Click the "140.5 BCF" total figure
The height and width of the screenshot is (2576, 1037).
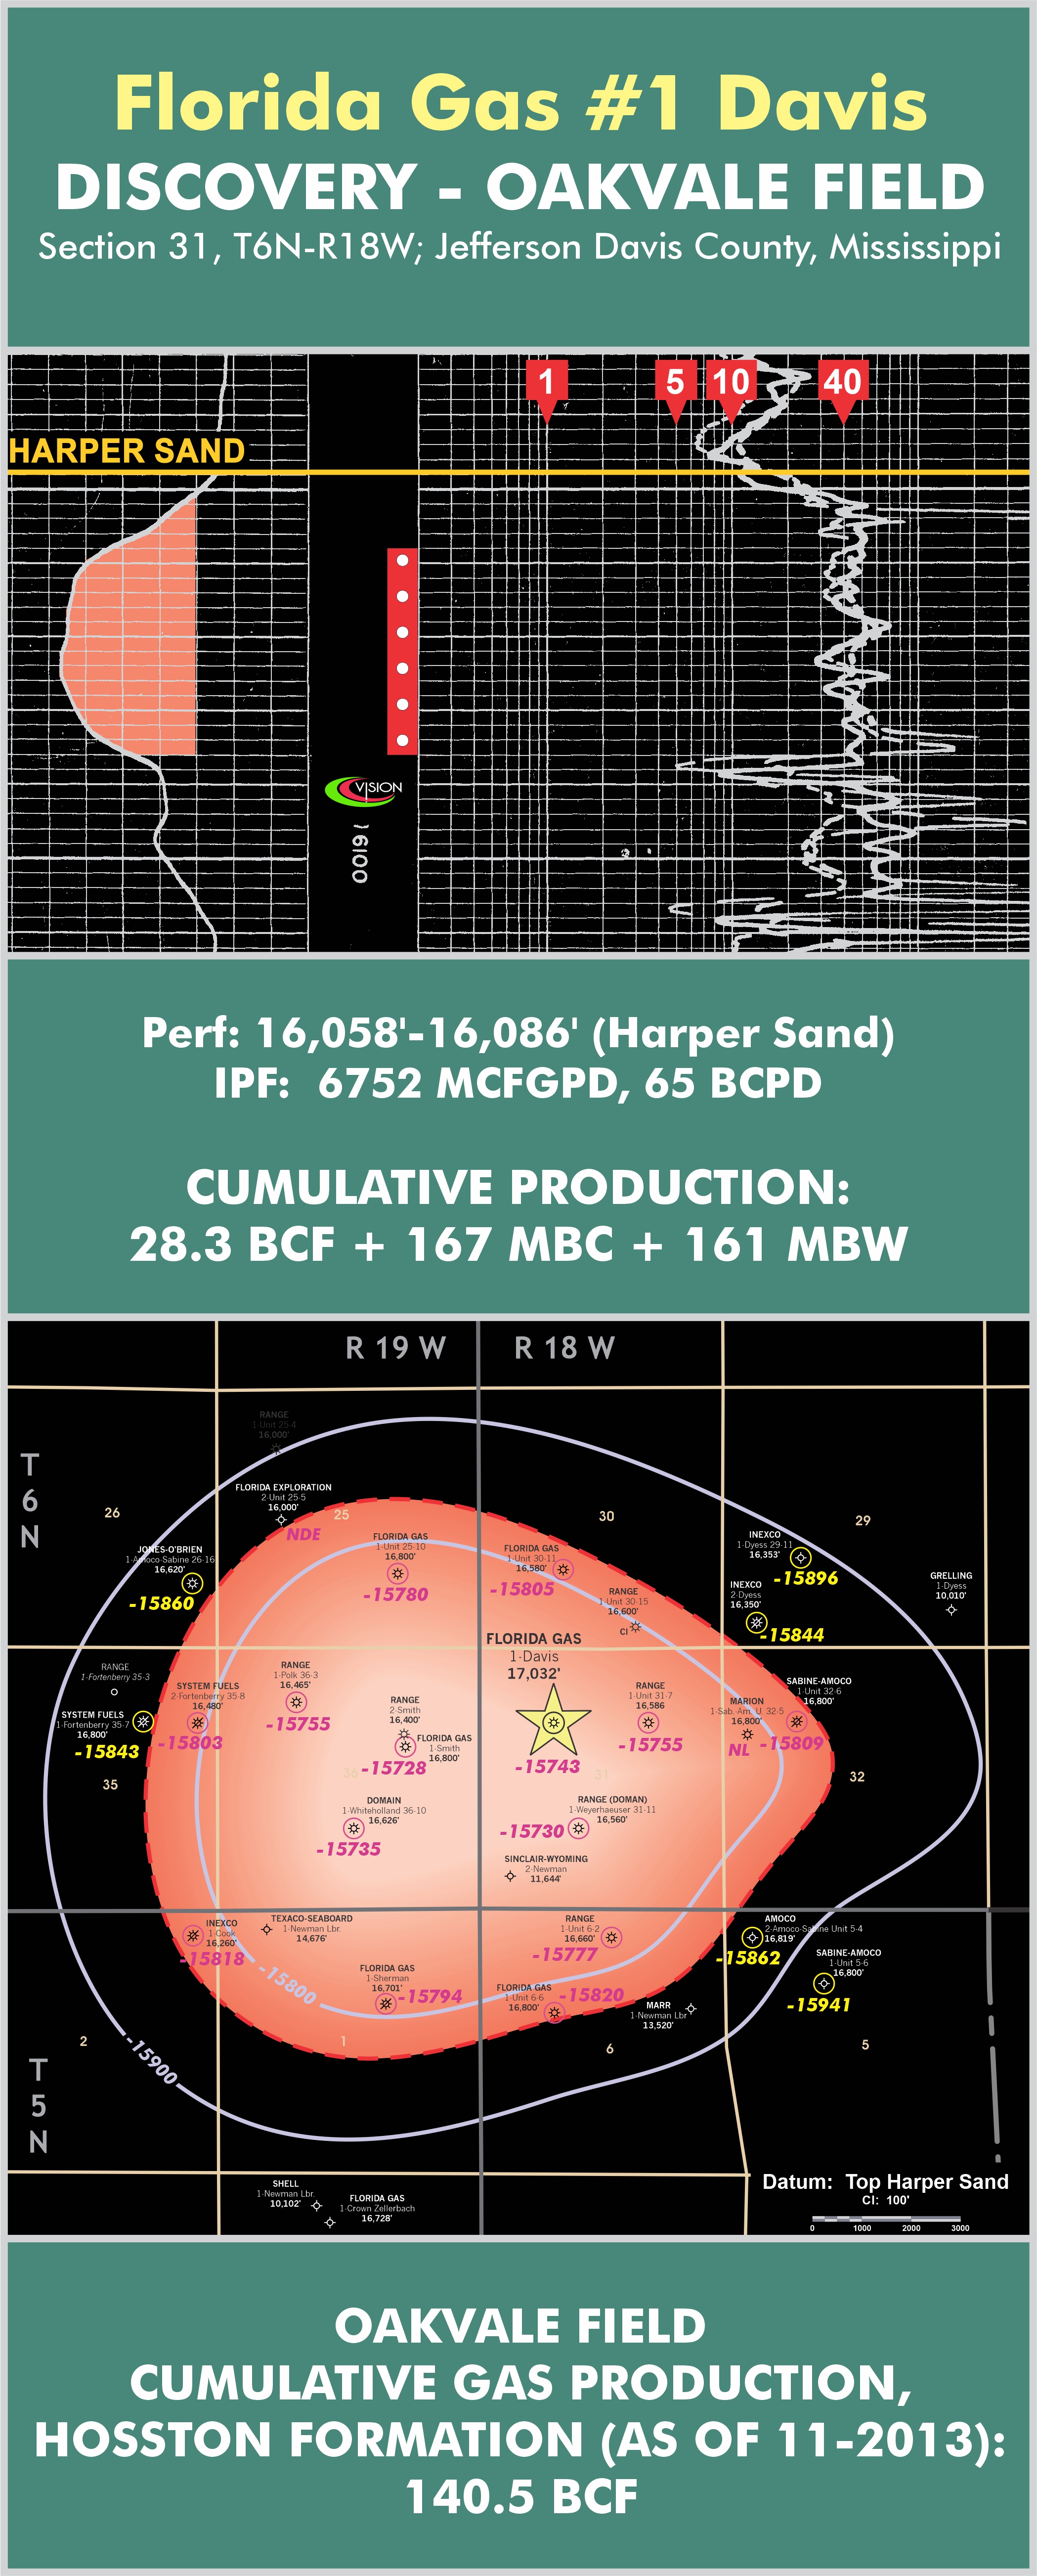pyautogui.click(x=520, y=2497)
